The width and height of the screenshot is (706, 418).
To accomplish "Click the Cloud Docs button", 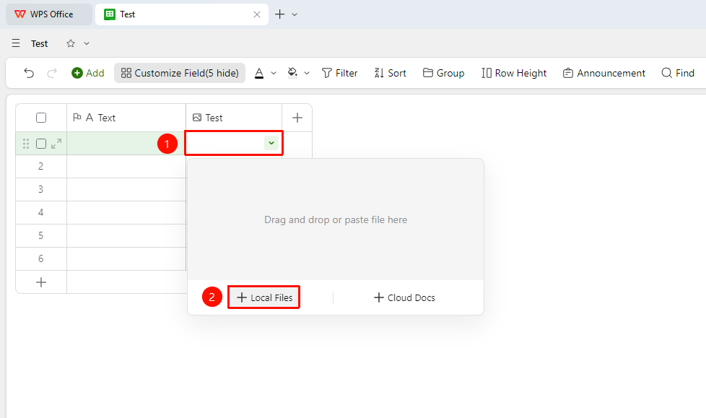I will (404, 297).
